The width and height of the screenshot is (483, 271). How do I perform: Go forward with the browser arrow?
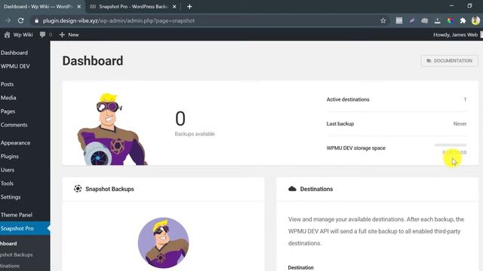8,20
